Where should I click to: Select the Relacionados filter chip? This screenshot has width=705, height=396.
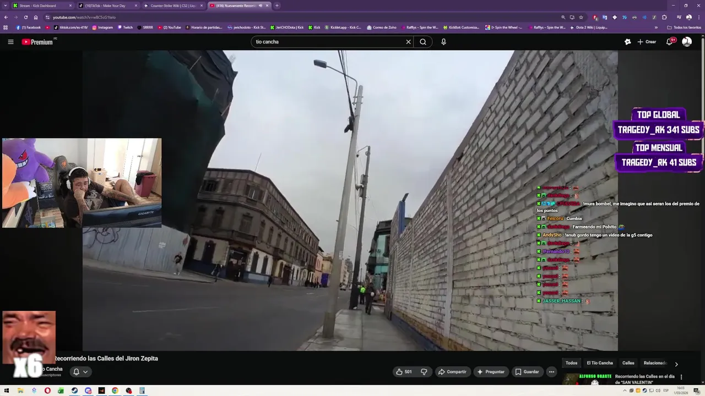click(x=655, y=363)
